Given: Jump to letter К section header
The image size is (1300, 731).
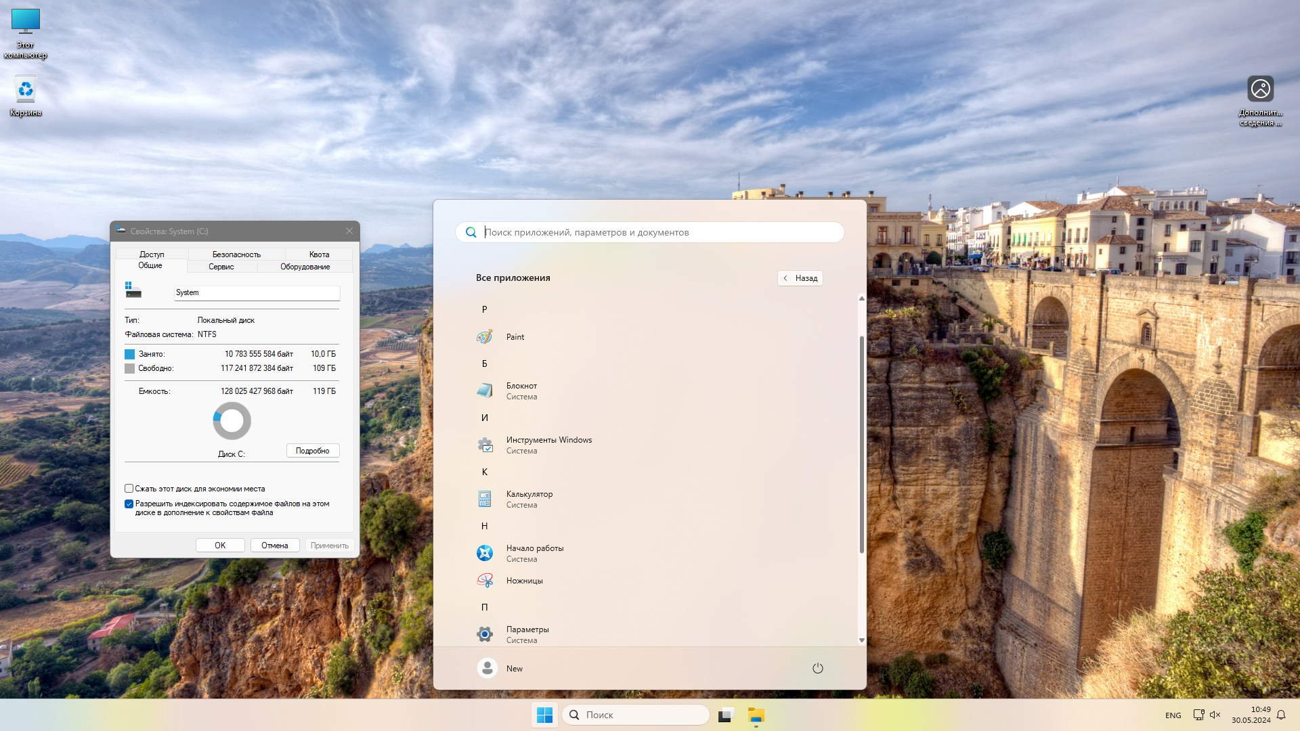Looking at the screenshot, I should tap(484, 472).
